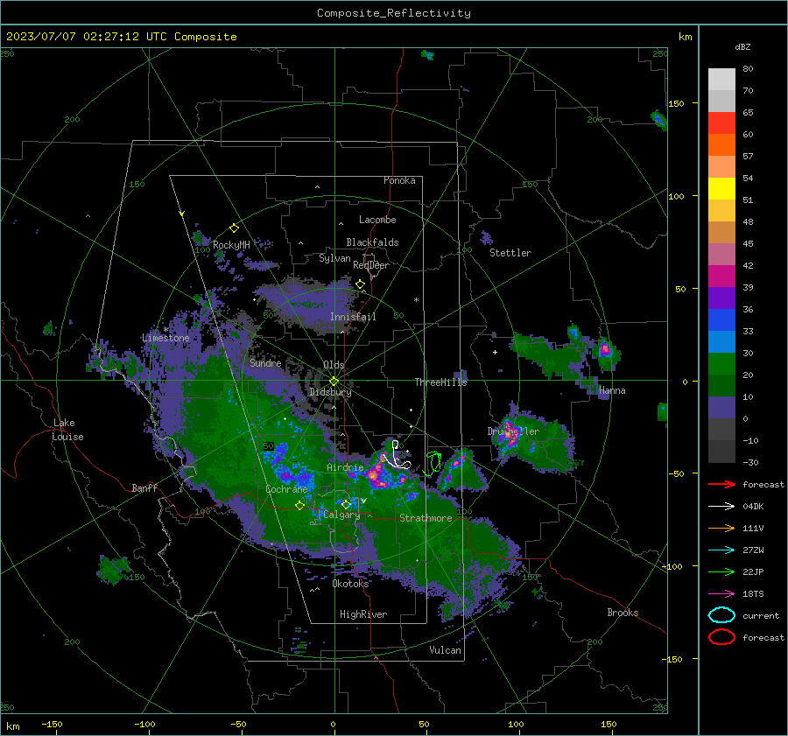Screen dimensions: 788x736
Task: Click the -150 tick on the bottom axis
Action: click(x=52, y=725)
